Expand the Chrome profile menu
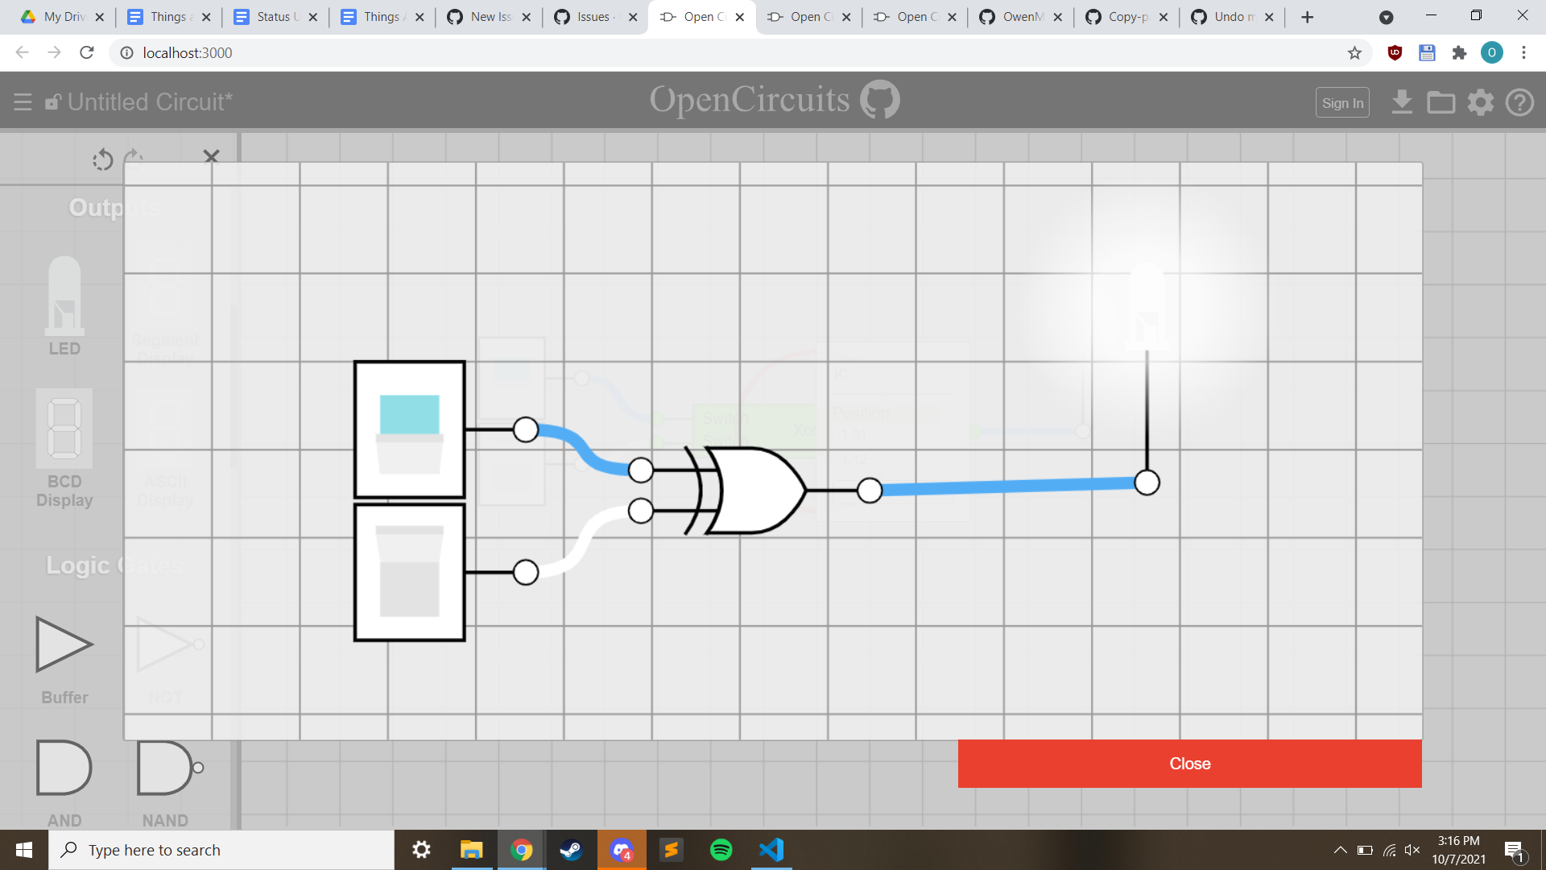The image size is (1546, 870). [x=1494, y=52]
